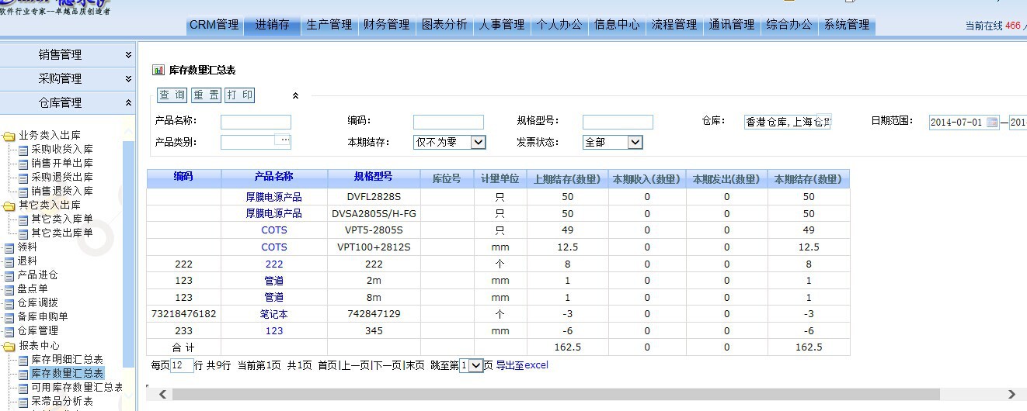Image resolution: width=1027 pixels, height=411 pixels.
Task: Open the 本期结存 dropdown
Action: [478, 143]
